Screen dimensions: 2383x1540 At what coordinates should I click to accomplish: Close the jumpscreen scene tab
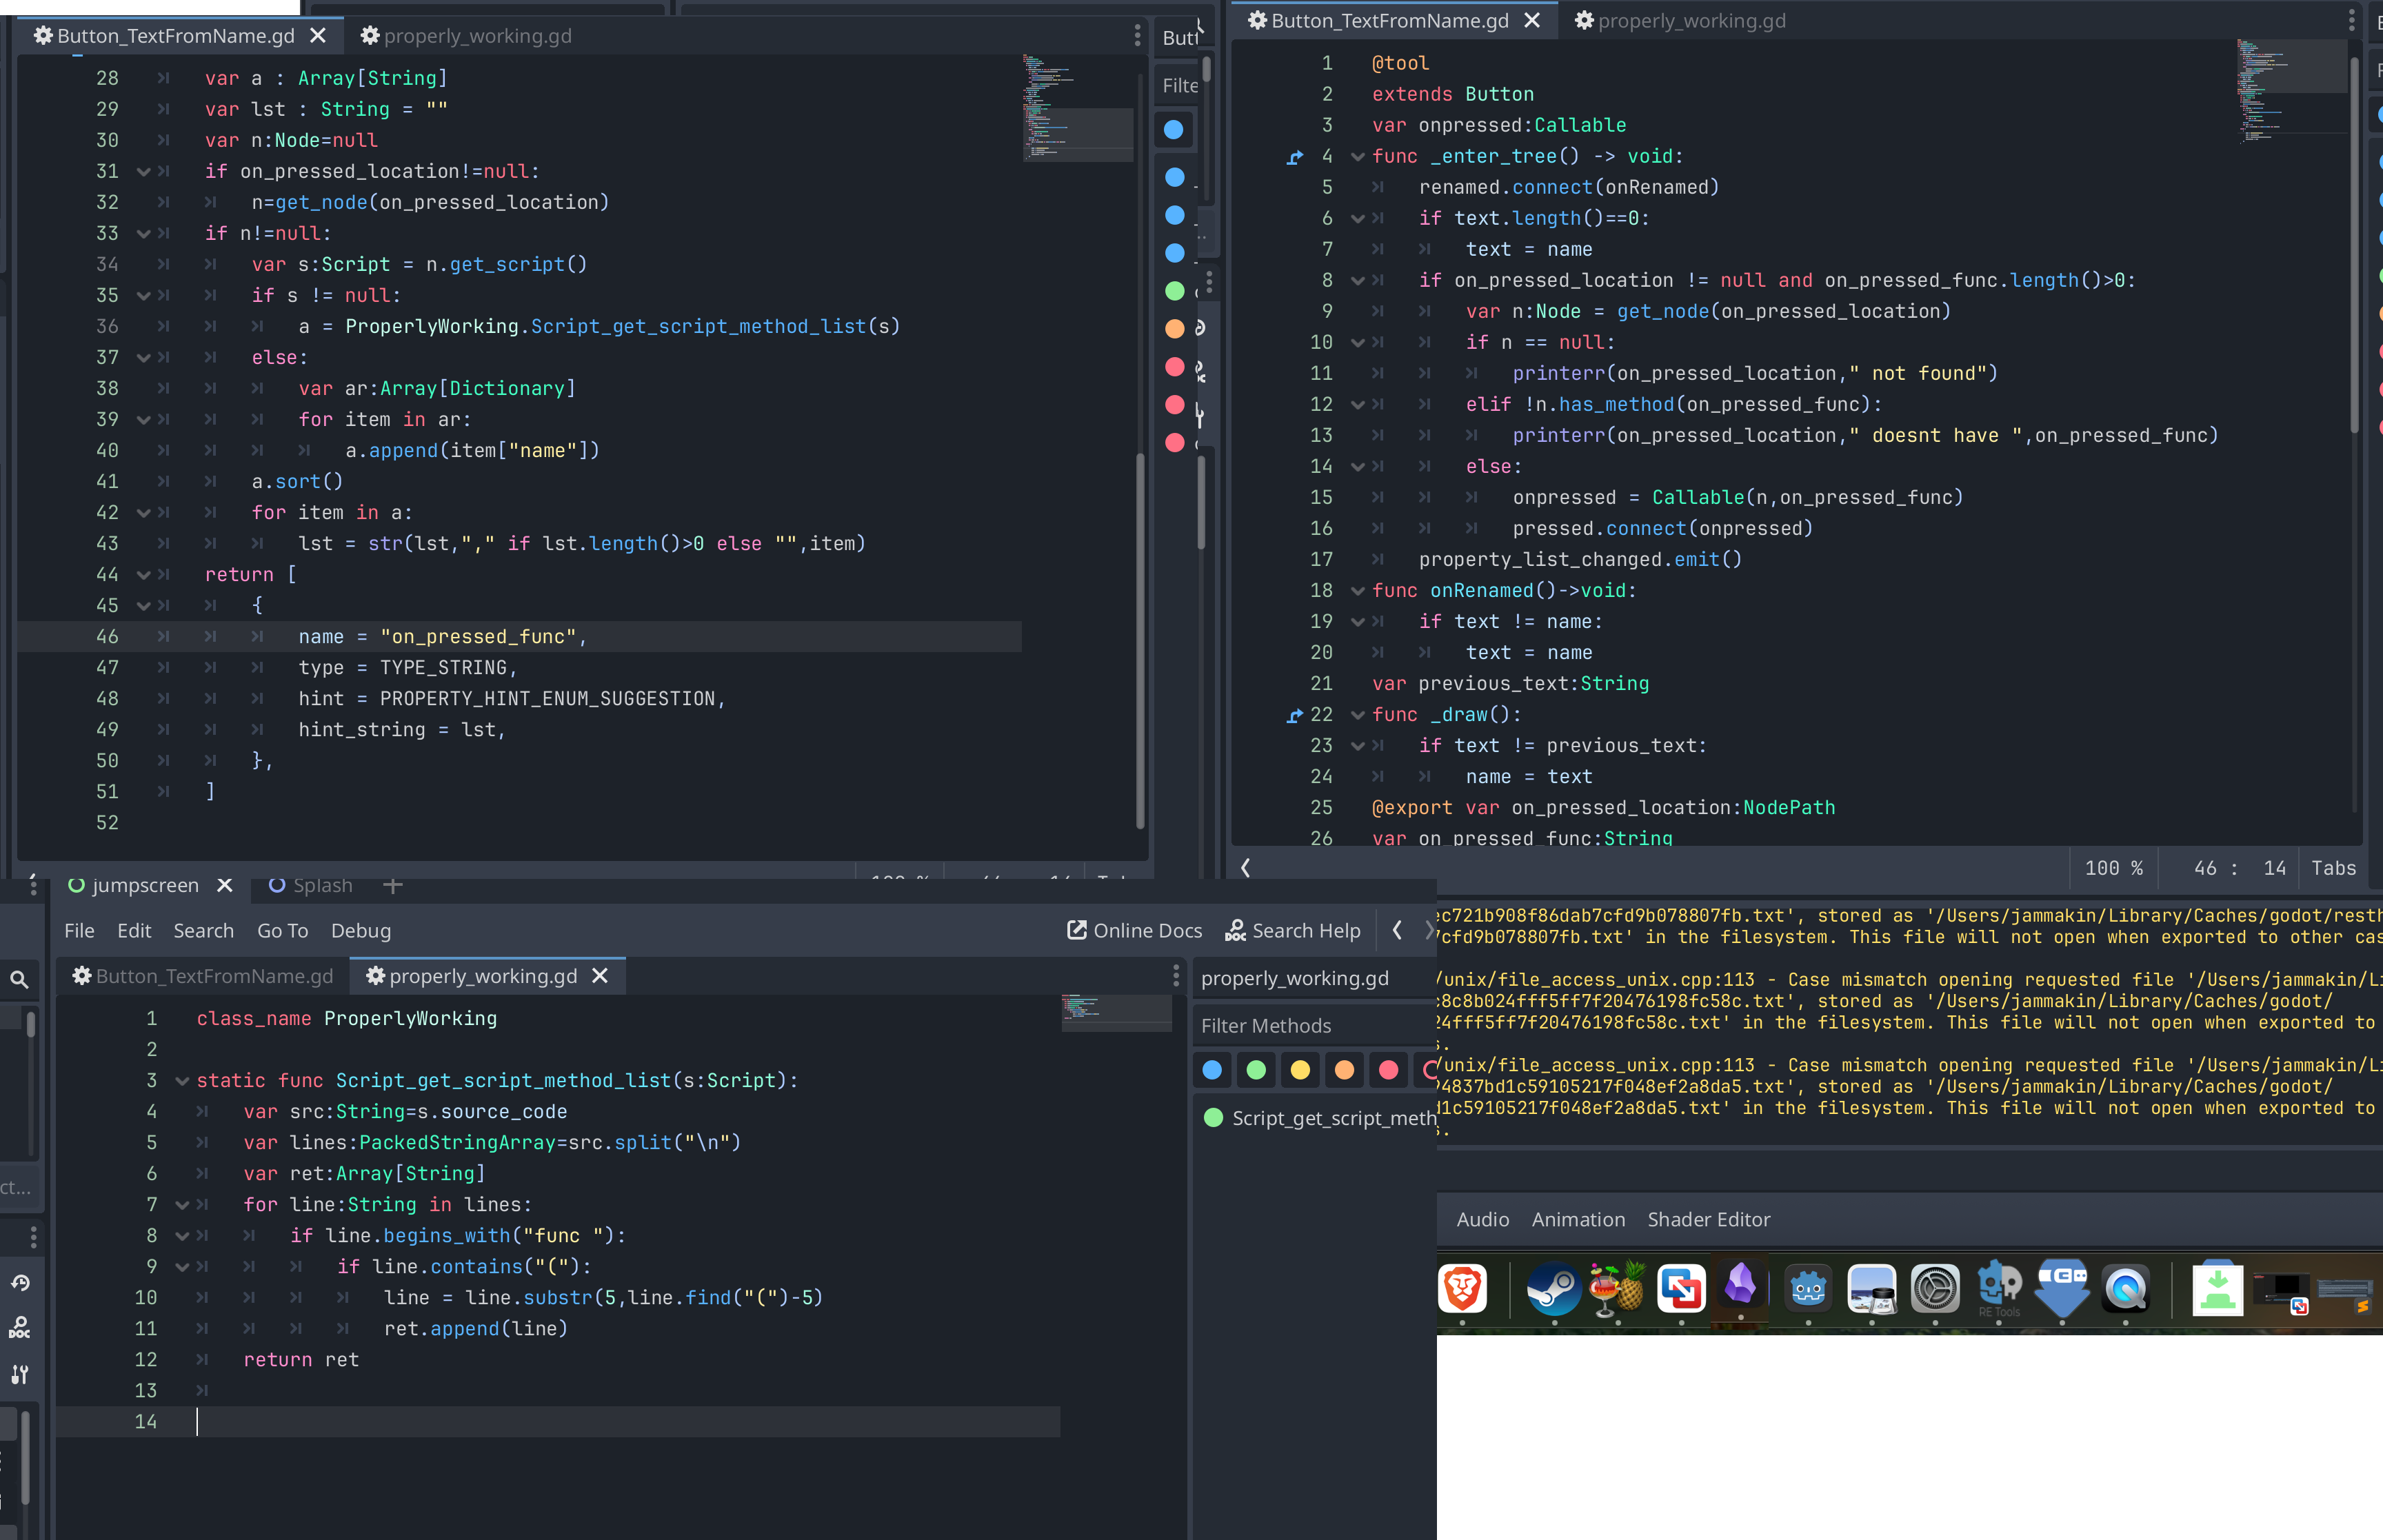225,885
